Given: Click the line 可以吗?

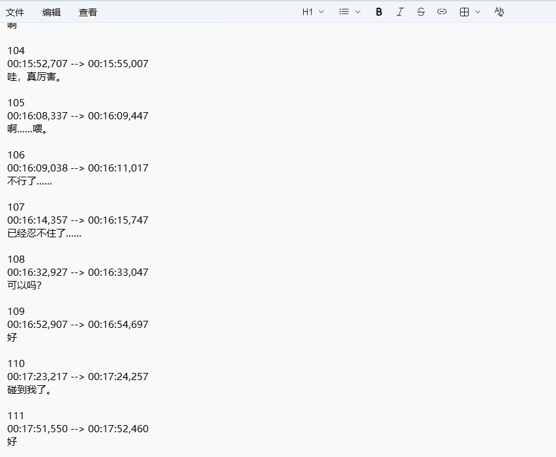Looking at the screenshot, I should click(24, 286).
